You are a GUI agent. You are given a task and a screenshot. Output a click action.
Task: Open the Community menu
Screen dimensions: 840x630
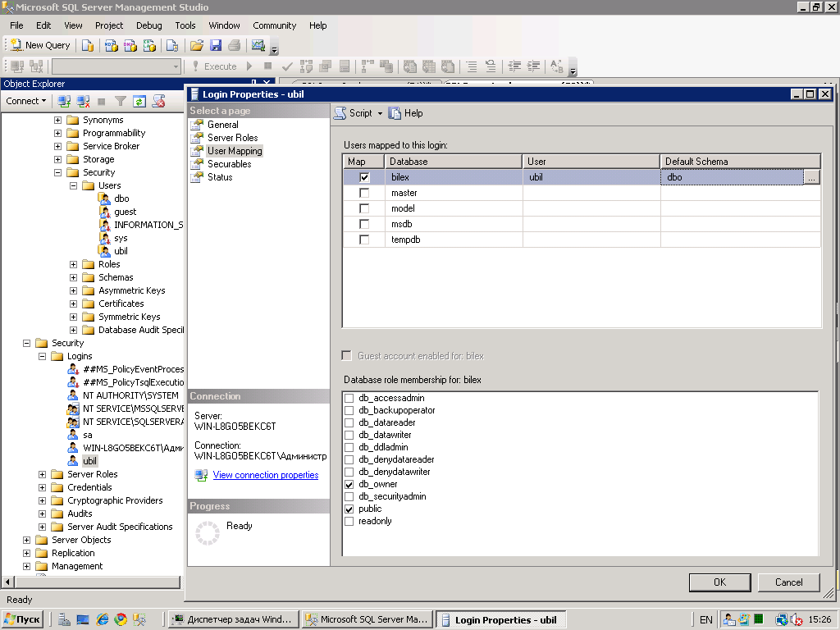click(x=274, y=25)
